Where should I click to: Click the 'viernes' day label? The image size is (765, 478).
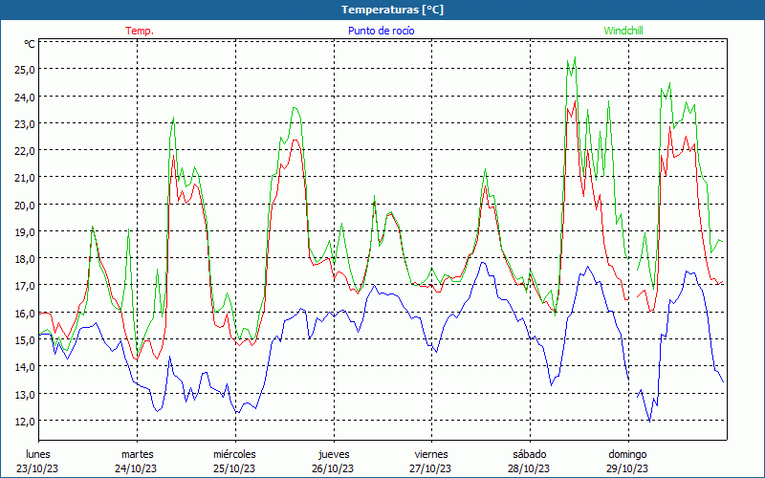pyautogui.click(x=431, y=454)
